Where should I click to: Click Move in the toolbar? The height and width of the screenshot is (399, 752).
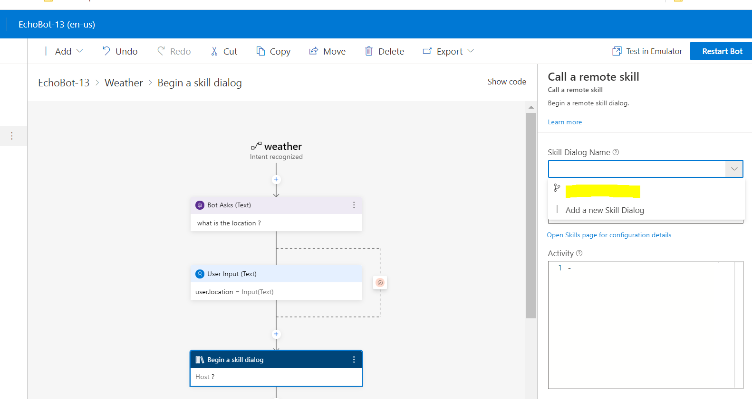327,51
